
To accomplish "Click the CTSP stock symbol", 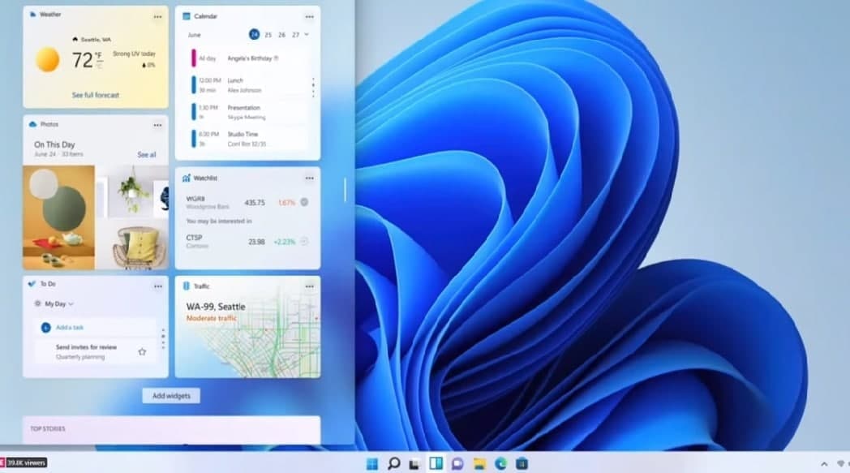I will [x=194, y=238].
